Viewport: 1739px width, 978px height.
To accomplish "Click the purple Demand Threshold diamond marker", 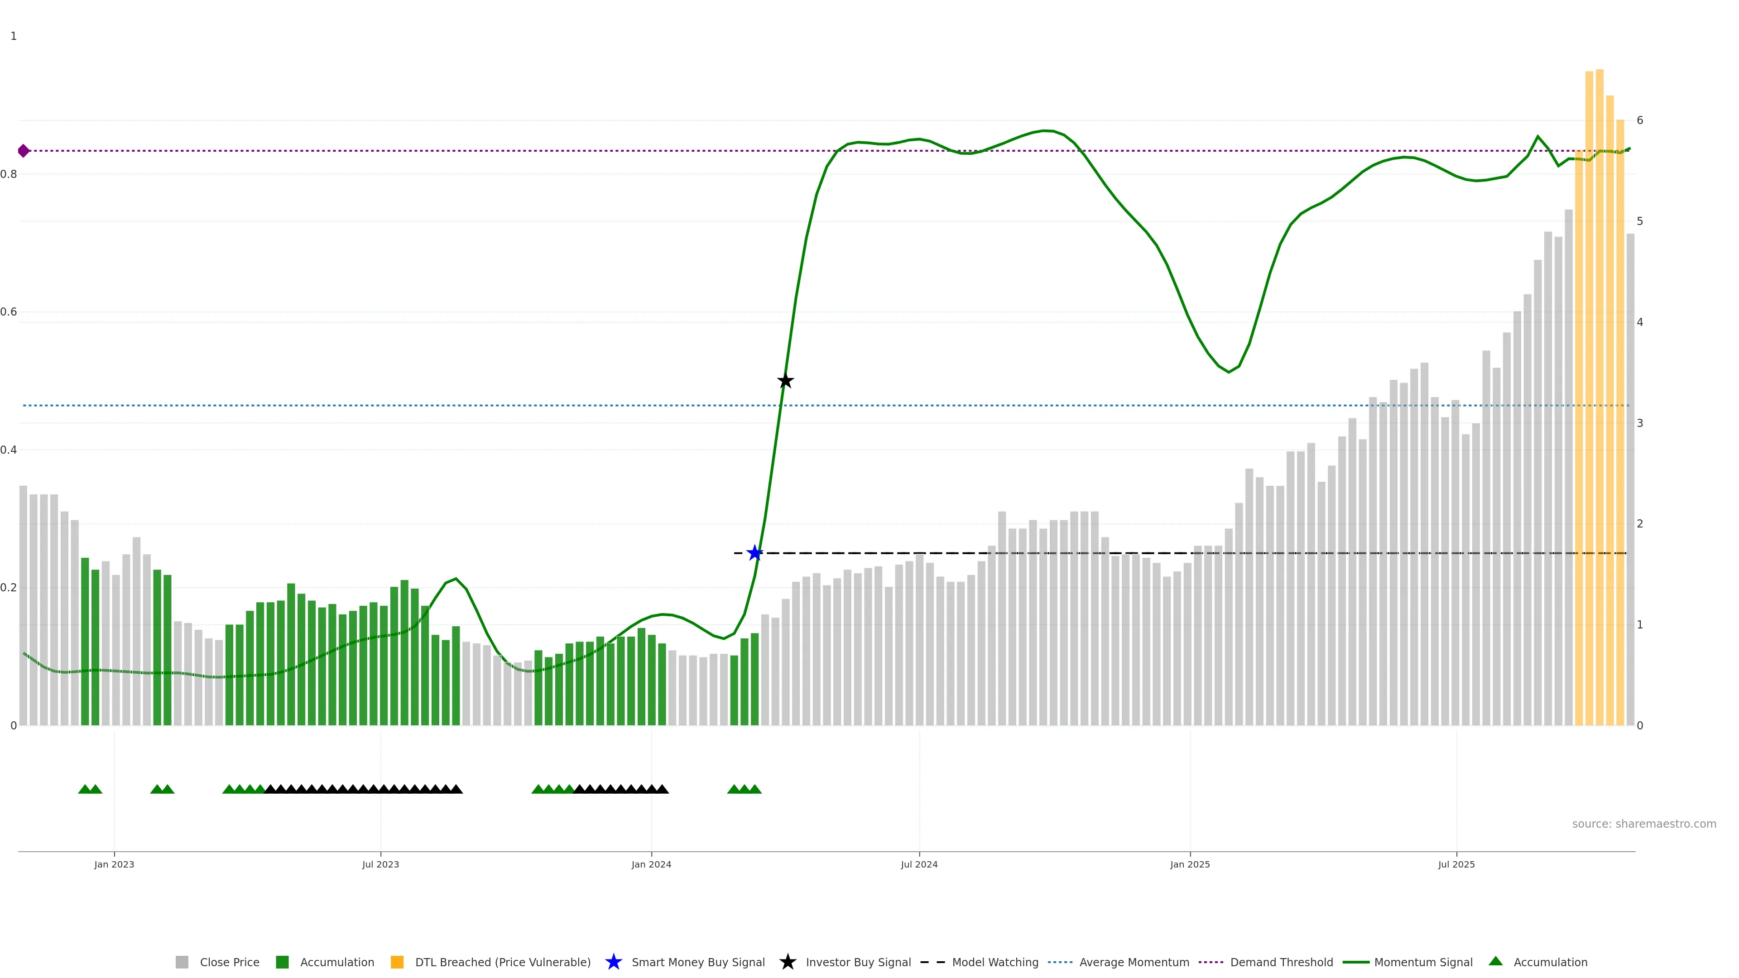I will (x=24, y=150).
